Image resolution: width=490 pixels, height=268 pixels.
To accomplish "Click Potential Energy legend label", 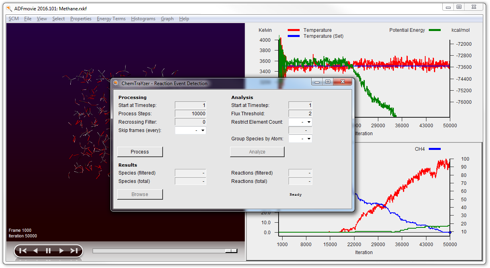I will pos(407,30).
